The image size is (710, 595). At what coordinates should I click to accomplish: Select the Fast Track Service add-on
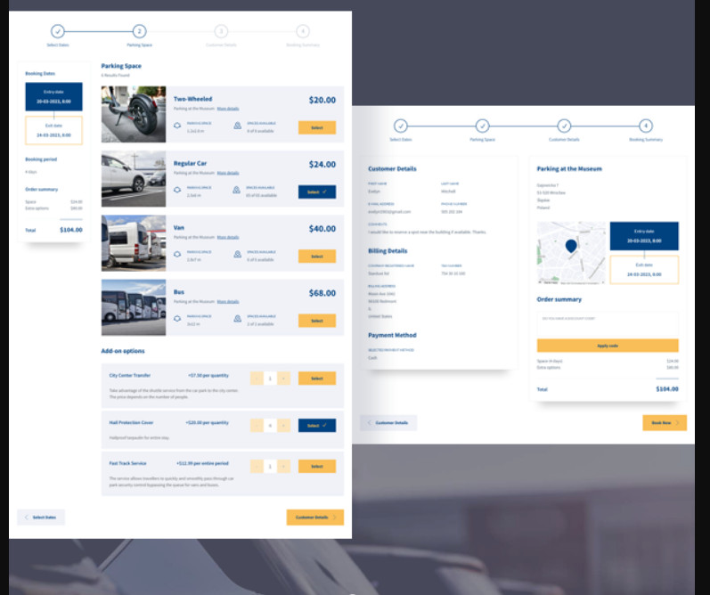tap(317, 466)
